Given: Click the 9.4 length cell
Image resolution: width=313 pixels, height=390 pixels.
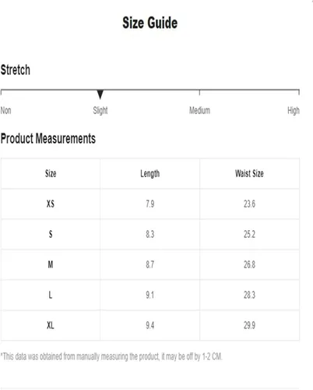Looking at the screenshot, I should pos(150,325).
